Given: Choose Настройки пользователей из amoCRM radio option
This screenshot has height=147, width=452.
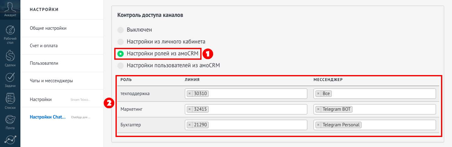Looking at the screenshot, I should pyautogui.click(x=121, y=66).
